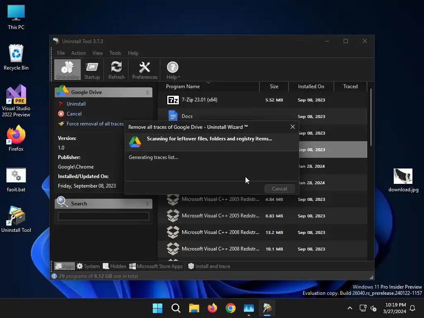Sort by the Traced column
Image resolution: width=424 pixels, height=318 pixels.
(350, 87)
